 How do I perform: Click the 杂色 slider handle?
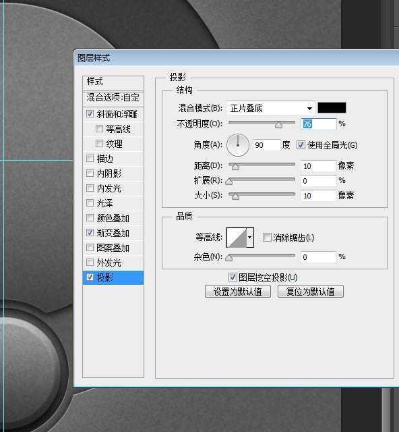pyautogui.click(x=229, y=258)
